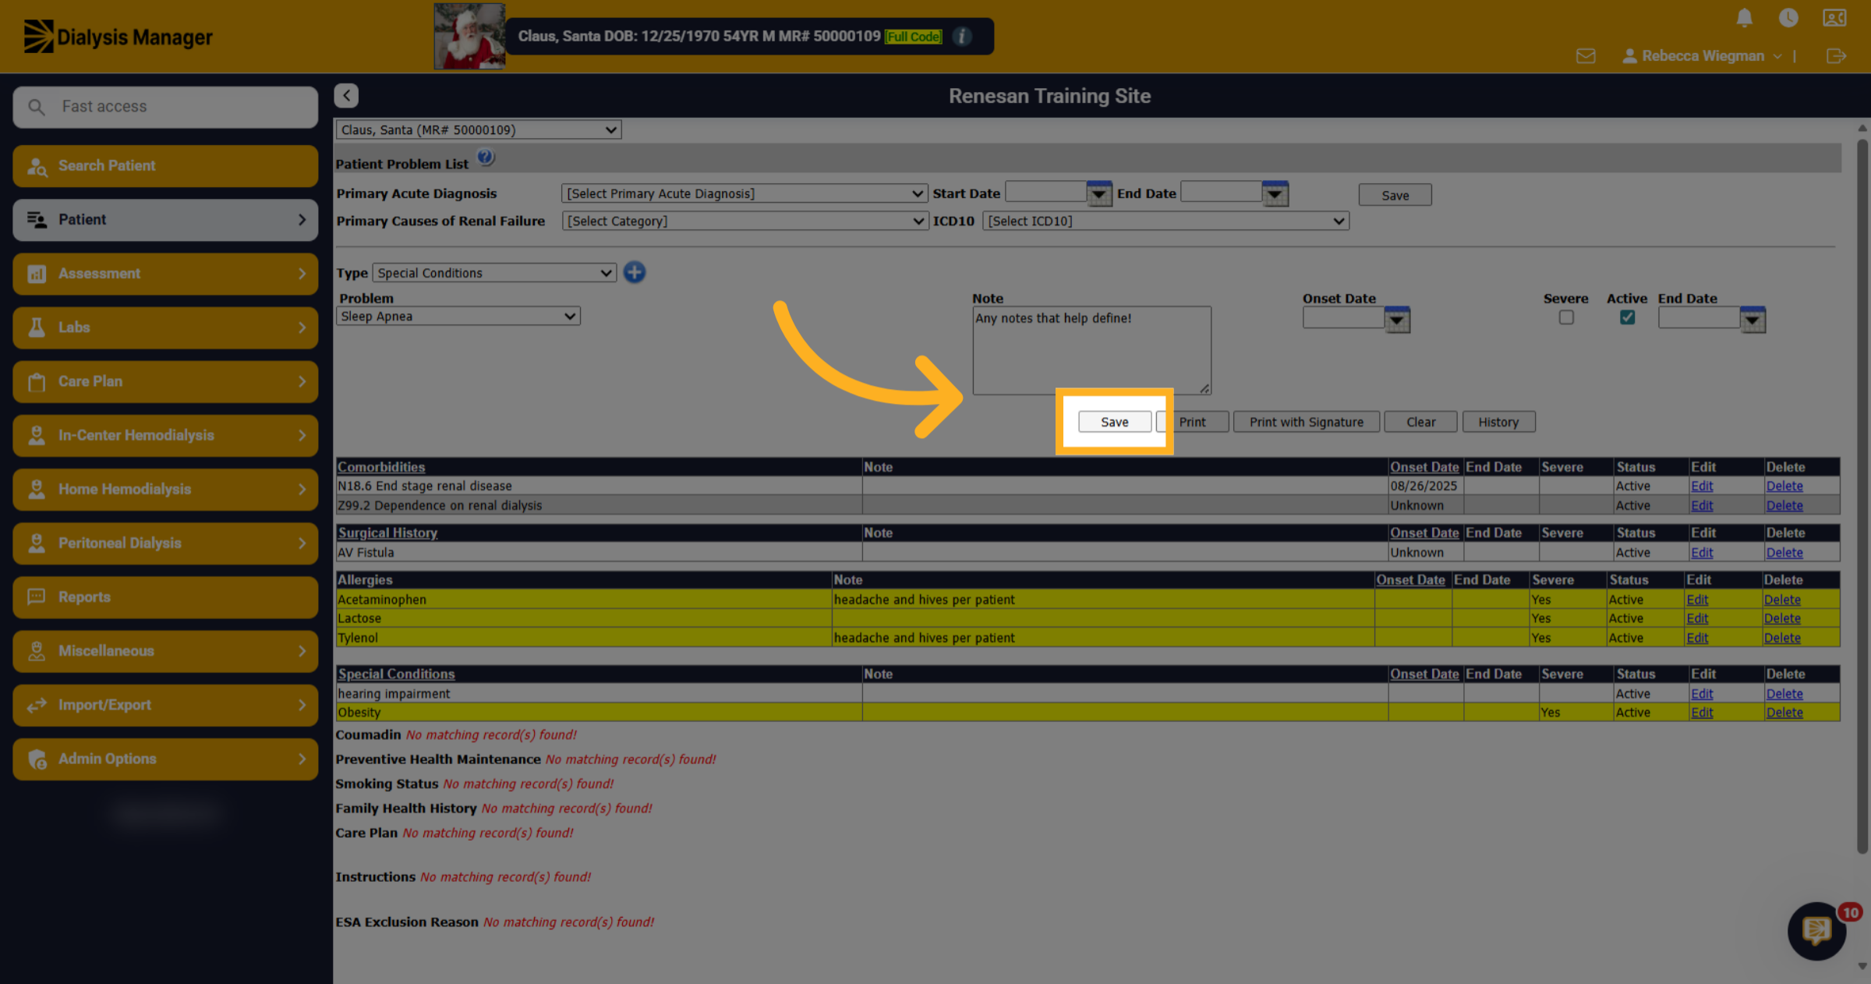Click the logout icon in header
Viewport: 1871px width, 984px height.
tap(1836, 56)
